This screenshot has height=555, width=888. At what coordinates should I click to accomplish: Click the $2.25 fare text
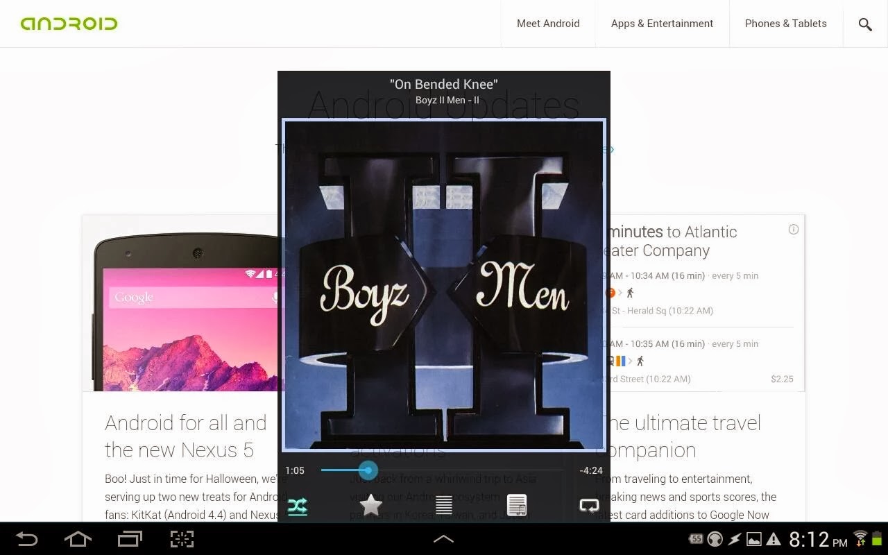782,379
